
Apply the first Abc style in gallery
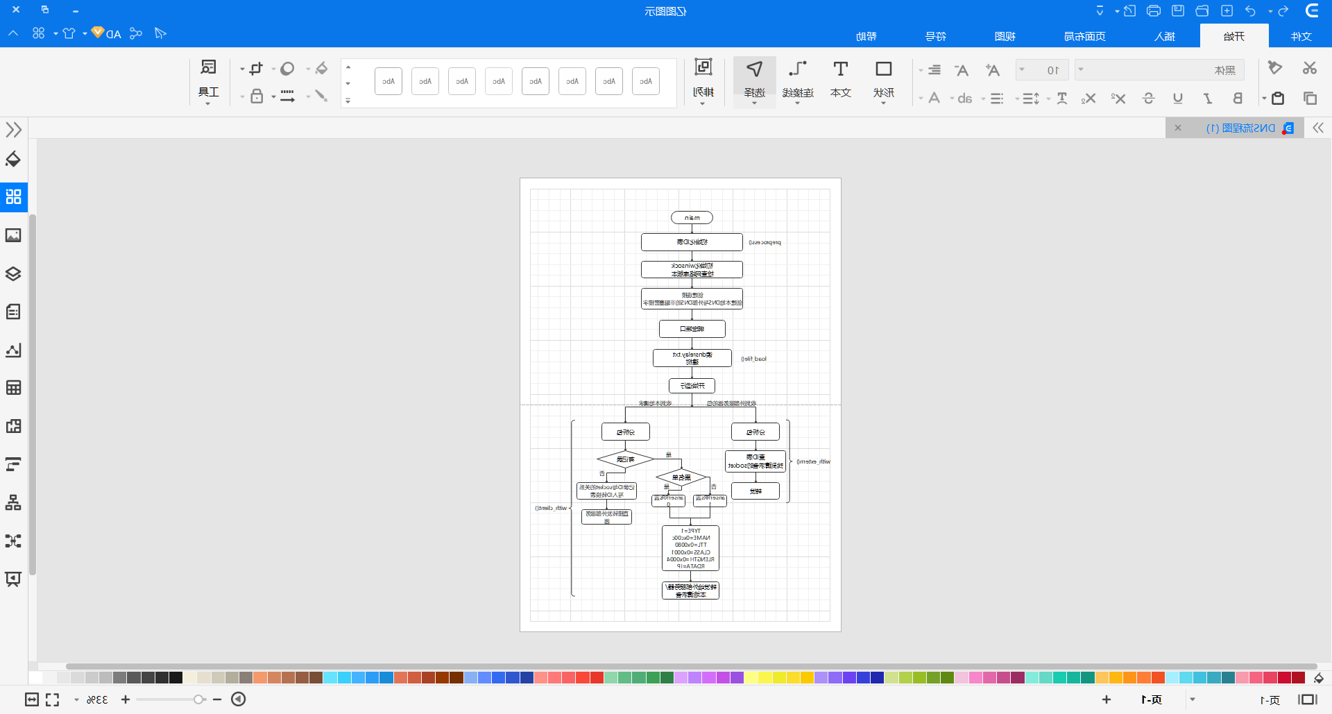[646, 81]
